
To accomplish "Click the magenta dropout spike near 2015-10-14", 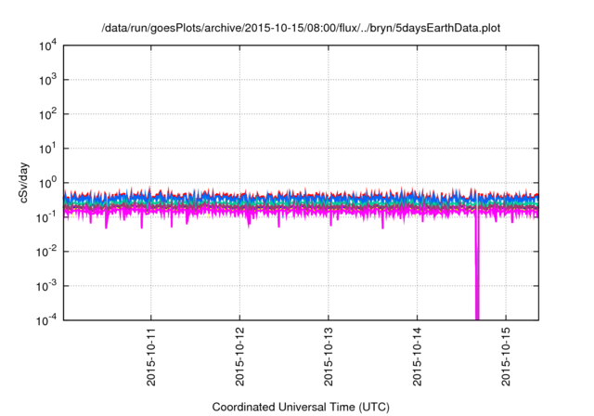I will click(x=477, y=266).
